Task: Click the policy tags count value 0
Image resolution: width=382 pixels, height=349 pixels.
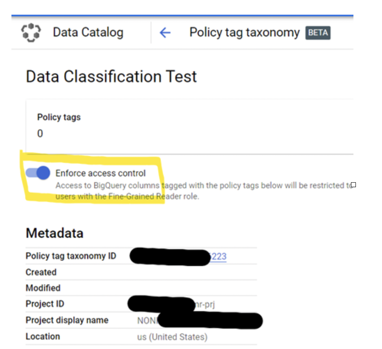Action: 40,134
